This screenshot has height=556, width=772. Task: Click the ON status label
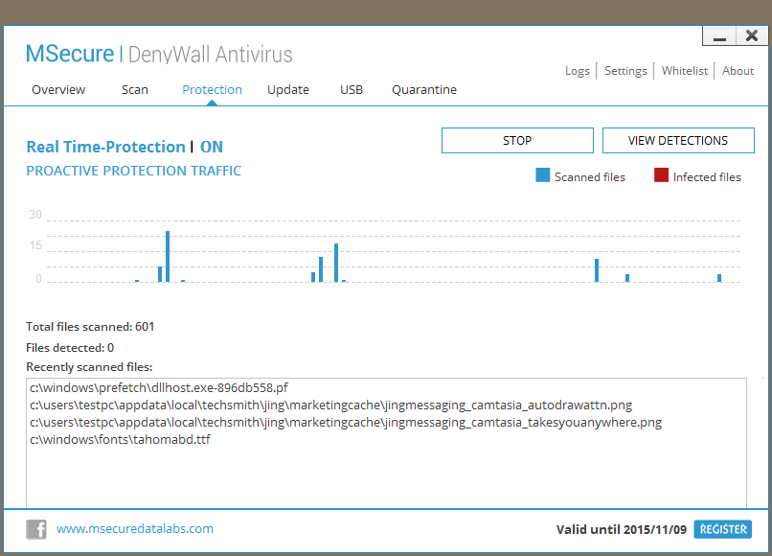(212, 147)
